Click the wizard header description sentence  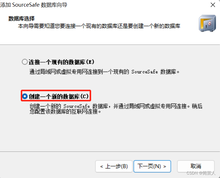pos(99,26)
